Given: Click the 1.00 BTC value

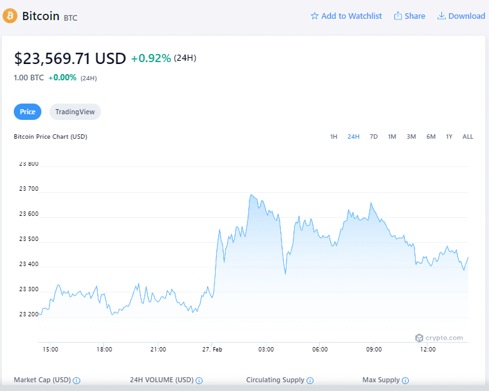Looking at the screenshot, I should 29,77.
